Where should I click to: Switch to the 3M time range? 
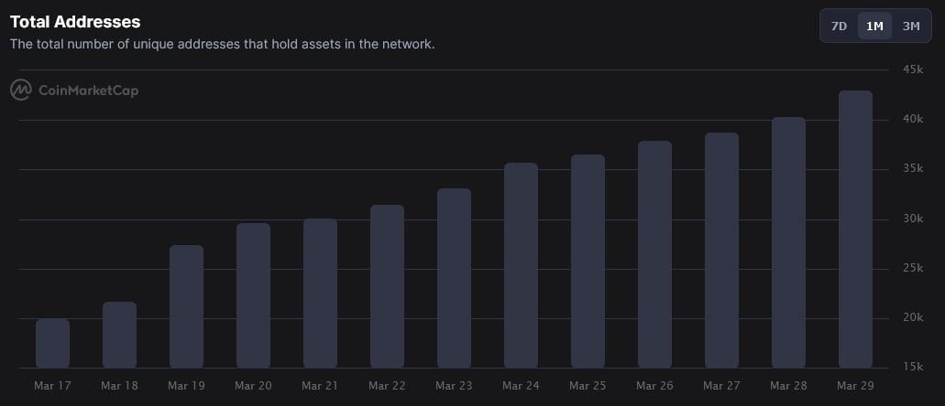911,26
